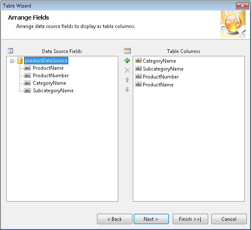Click abc icon beside SubcategoryName in source fields

coord(27,91)
